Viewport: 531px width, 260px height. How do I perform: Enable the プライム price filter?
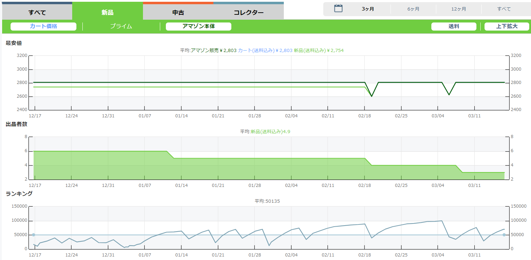(121, 26)
